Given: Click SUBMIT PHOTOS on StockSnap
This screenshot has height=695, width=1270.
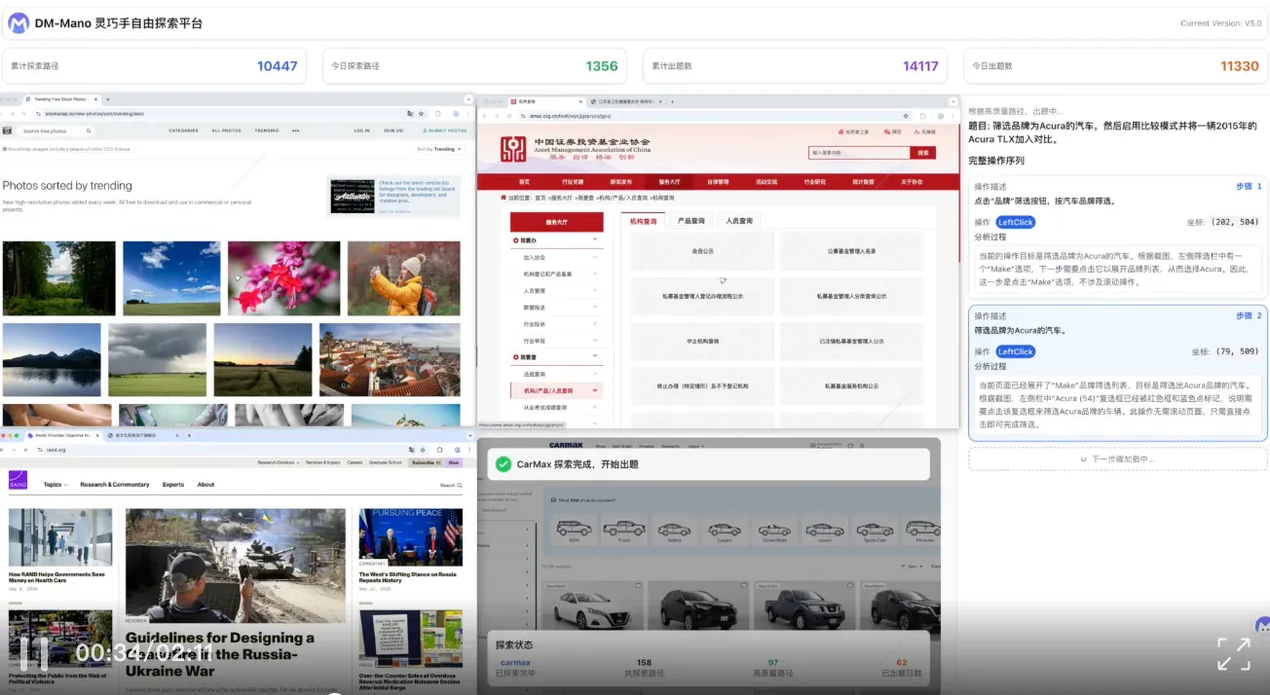Looking at the screenshot, I should pos(445,130).
